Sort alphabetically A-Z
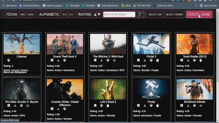This screenshot has height=123, width=219. 65,14
